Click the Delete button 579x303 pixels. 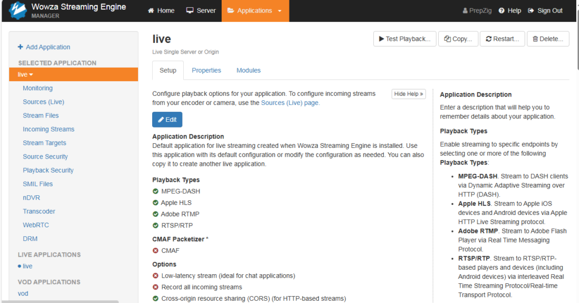coord(548,39)
